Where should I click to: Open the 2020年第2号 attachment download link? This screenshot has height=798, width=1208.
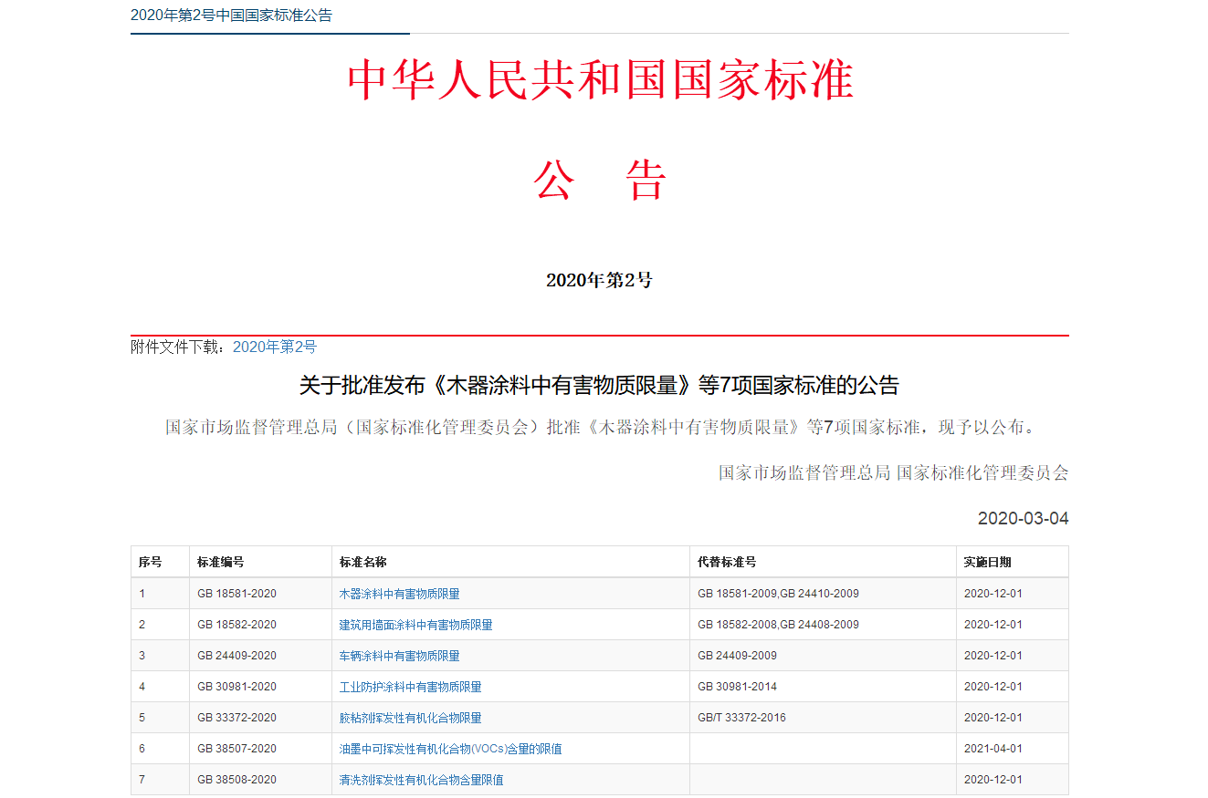click(274, 347)
